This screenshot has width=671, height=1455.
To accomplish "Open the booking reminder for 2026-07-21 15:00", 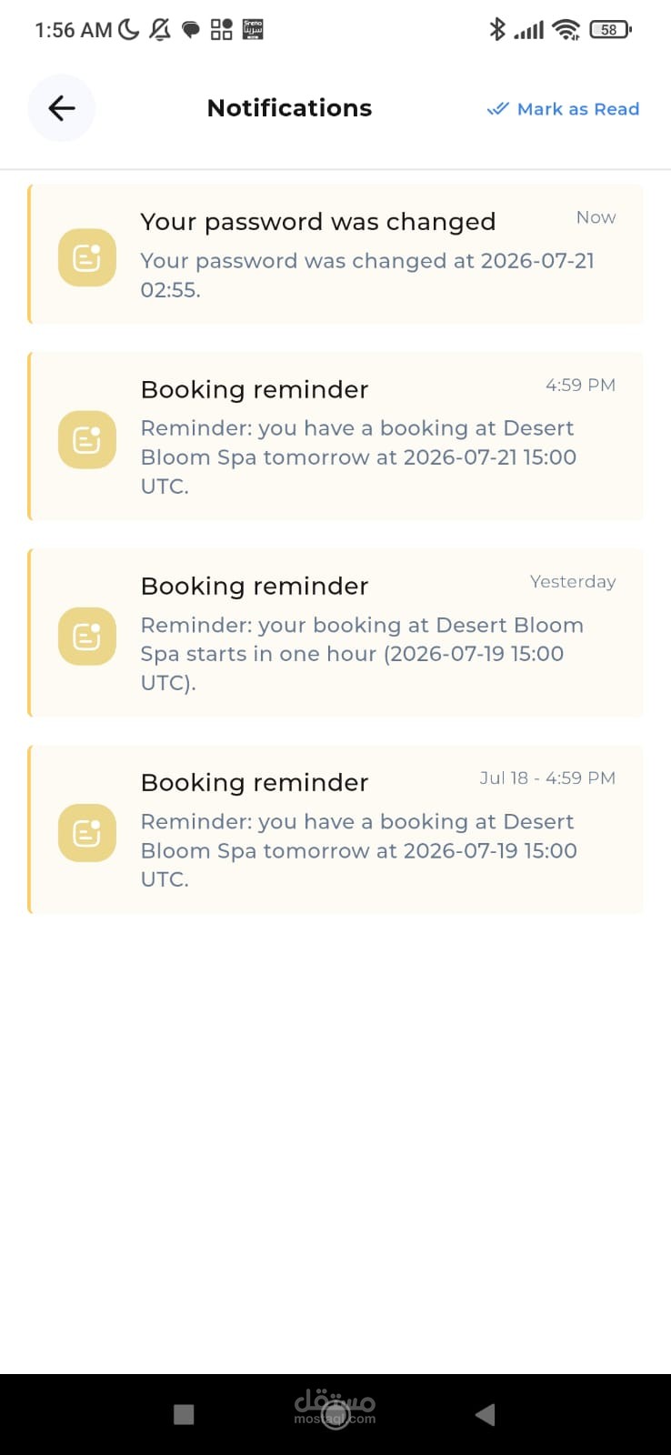I will pyautogui.click(x=335, y=436).
